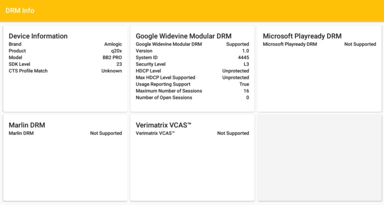Screen dimensions: 384x205
Task: Select the Security Level value L3
Action: point(246,64)
